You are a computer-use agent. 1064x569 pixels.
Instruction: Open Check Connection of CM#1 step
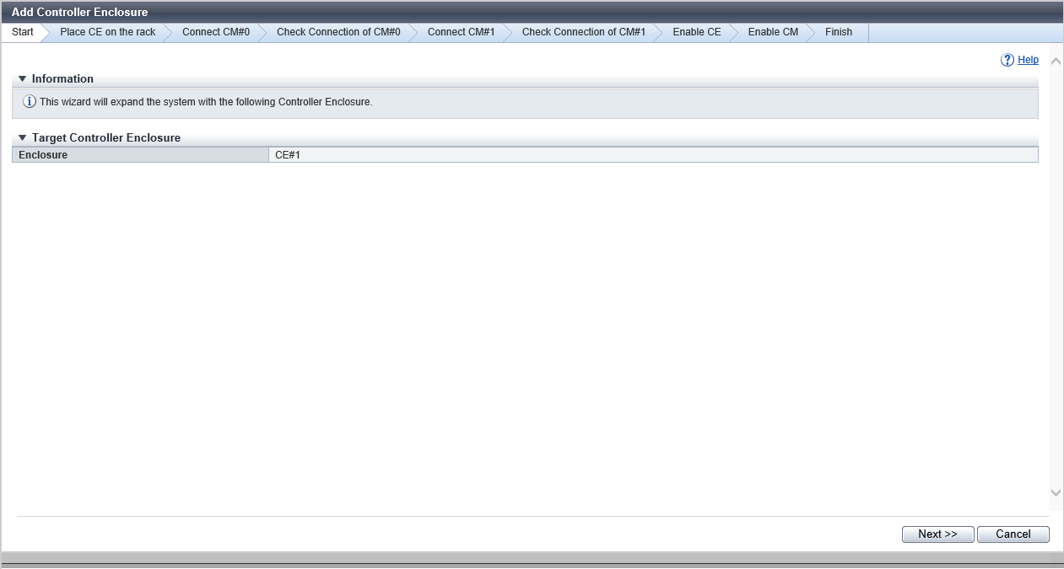583,33
